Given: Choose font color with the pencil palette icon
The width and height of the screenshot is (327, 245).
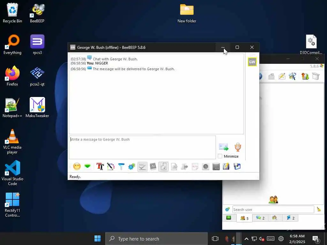Looking at the screenshot, I should (x=111, y=167).
